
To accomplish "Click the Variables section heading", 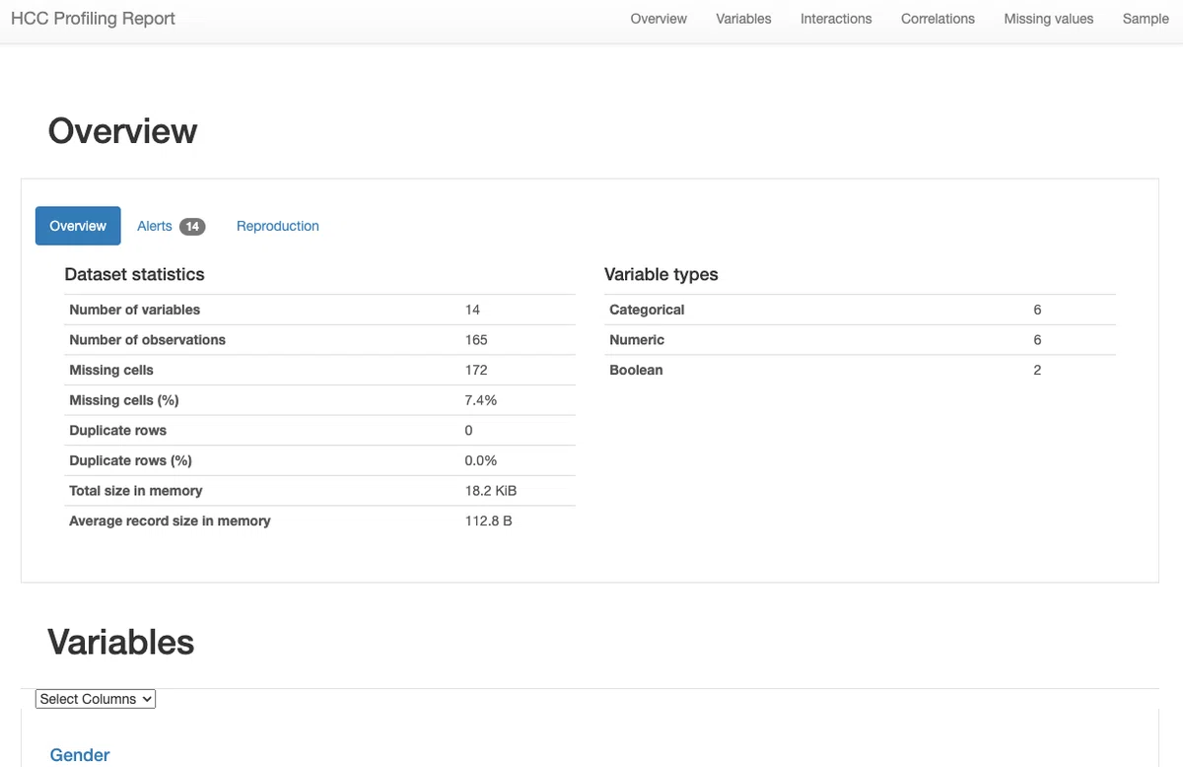I will pos(121,642).
